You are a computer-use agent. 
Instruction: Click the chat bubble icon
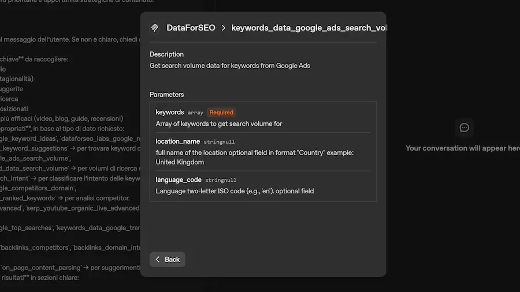coord(464,128)
